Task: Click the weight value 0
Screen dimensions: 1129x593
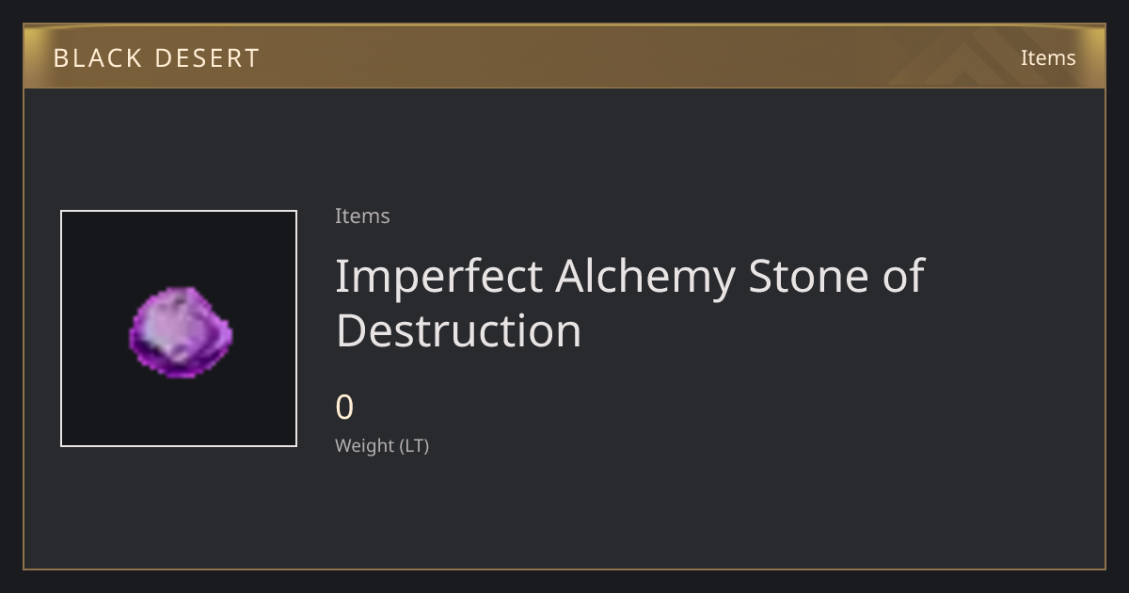Action: click(x=344, y=408)
